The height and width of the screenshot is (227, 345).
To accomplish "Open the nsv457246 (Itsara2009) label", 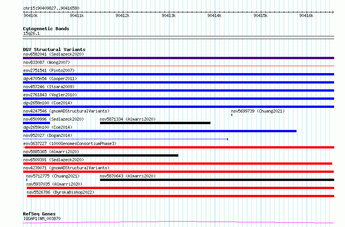I will 49,87.
